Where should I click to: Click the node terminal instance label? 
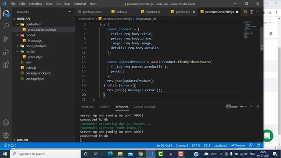click(232, 107)
